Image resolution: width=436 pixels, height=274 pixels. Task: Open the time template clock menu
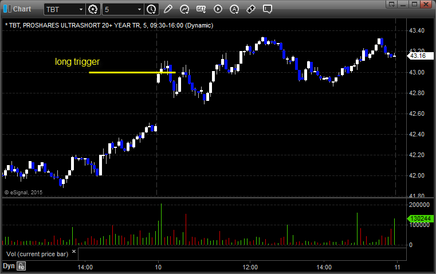[152, 9]
